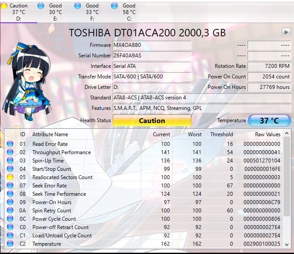Click attribute list scrollbar down arrow

287,244
